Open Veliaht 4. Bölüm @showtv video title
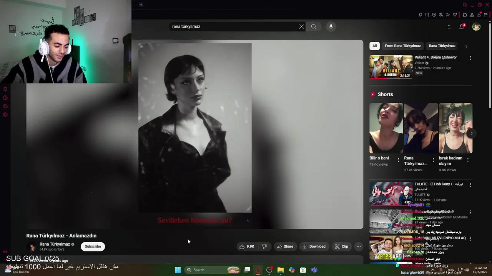The image size is (492, 276). point(435,58)
